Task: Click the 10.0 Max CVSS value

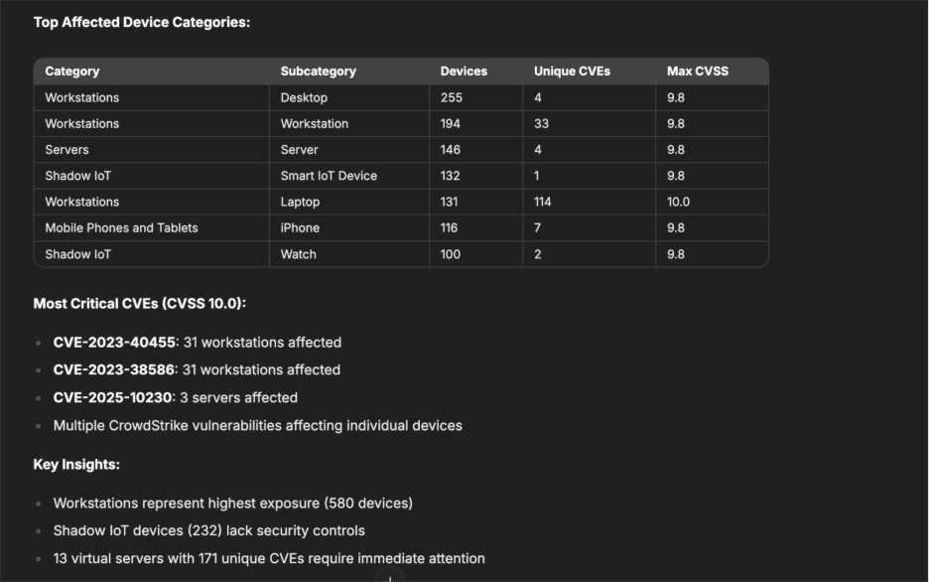Action: point(678,202)
